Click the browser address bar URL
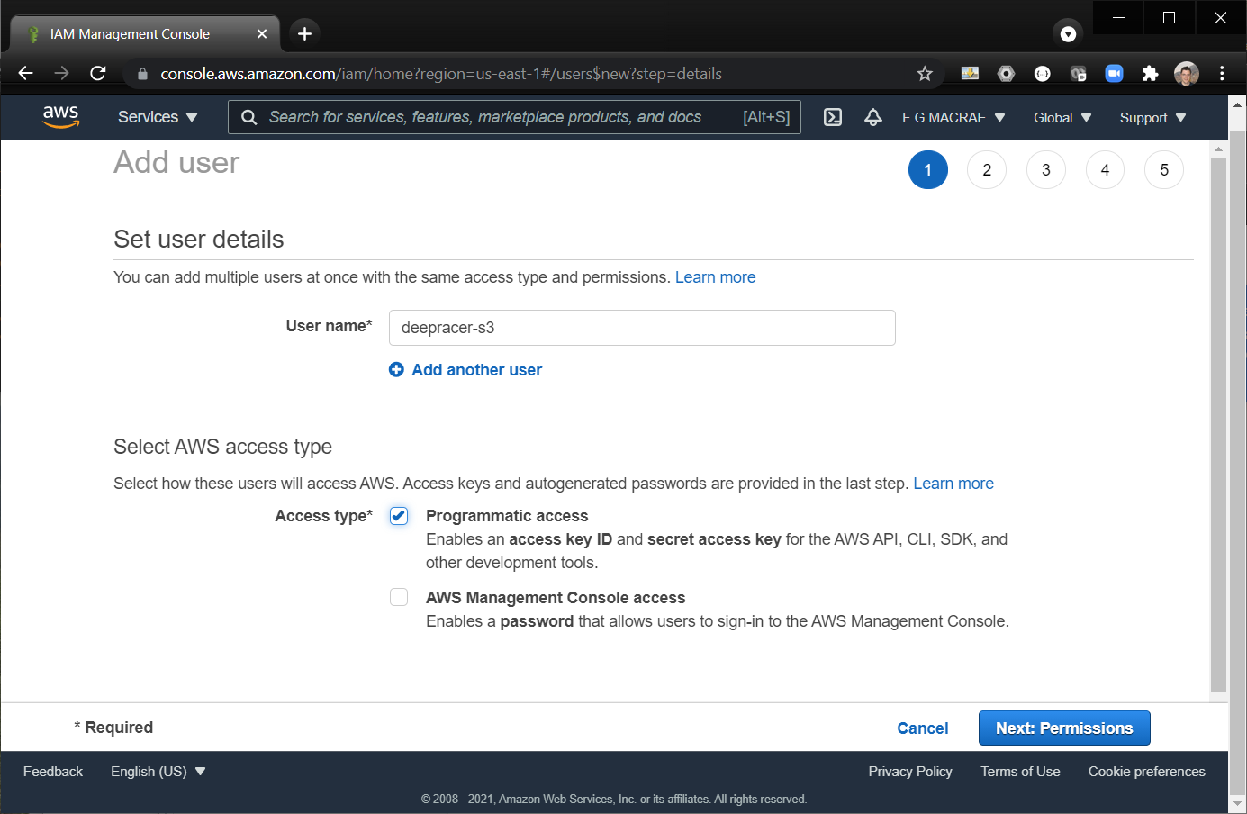Viewport: 1247px width, 814px height. coord(441,74)
